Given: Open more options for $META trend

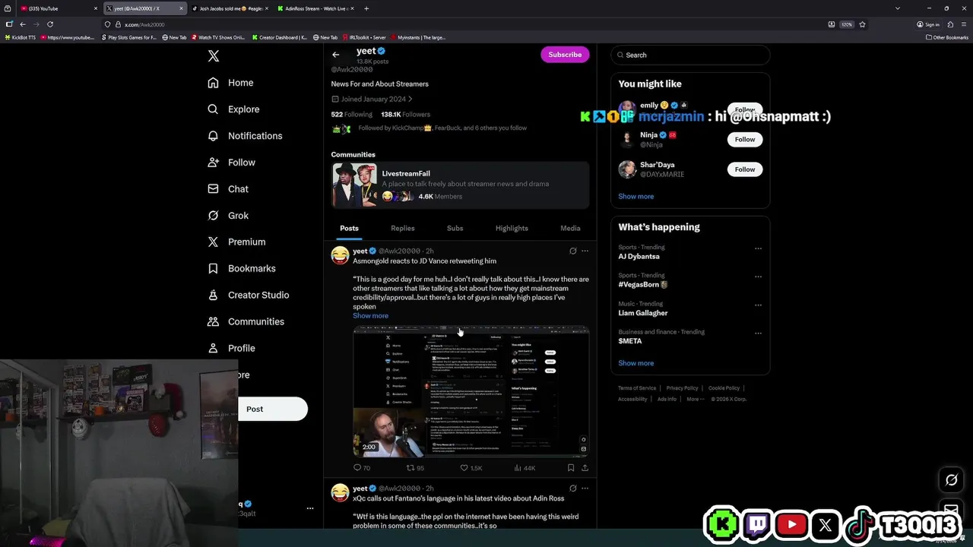Looking at the screenshot, I should point(758,334).
